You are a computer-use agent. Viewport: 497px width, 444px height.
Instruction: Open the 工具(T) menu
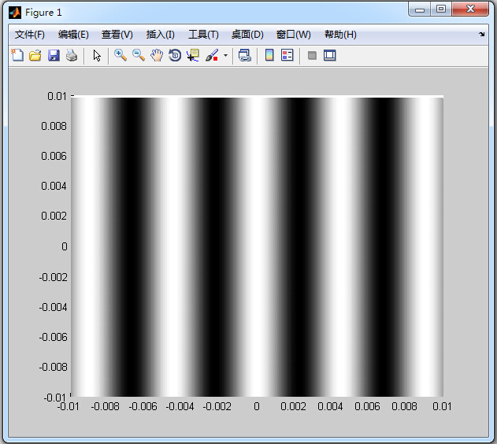[x=203, y=35]
